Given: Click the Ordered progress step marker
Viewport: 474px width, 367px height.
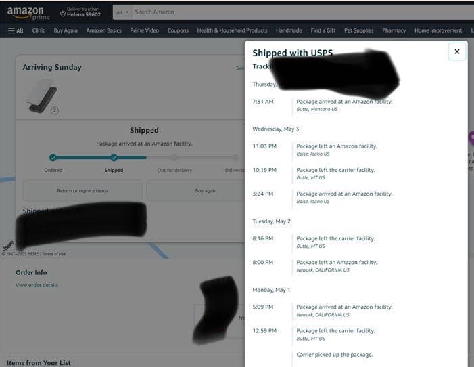Looking at the screenshot, I should click(x=53, y=158).
